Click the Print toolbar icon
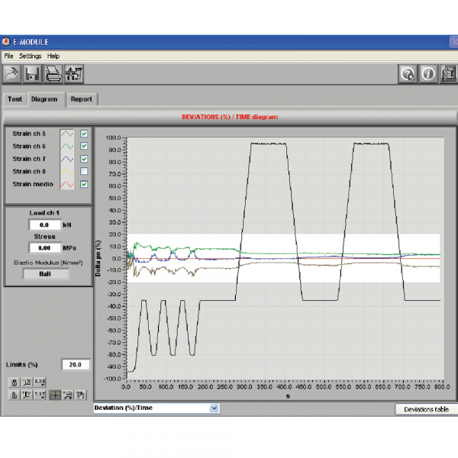 53,74
